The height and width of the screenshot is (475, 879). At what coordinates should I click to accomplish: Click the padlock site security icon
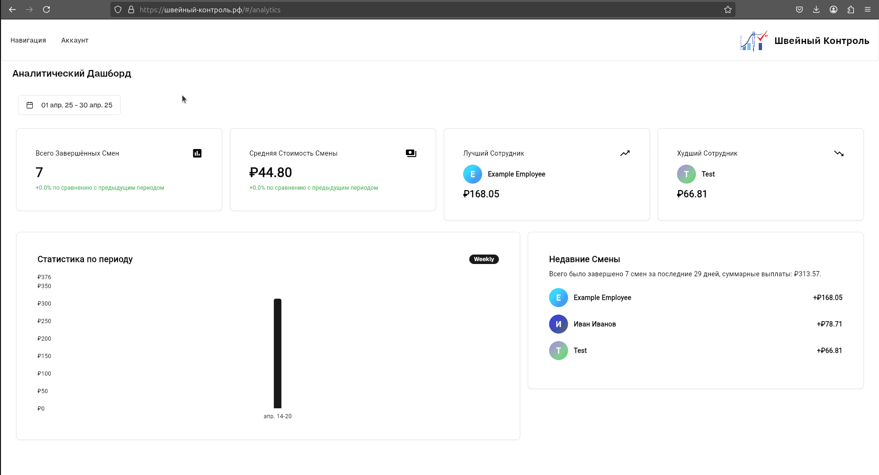131,9
